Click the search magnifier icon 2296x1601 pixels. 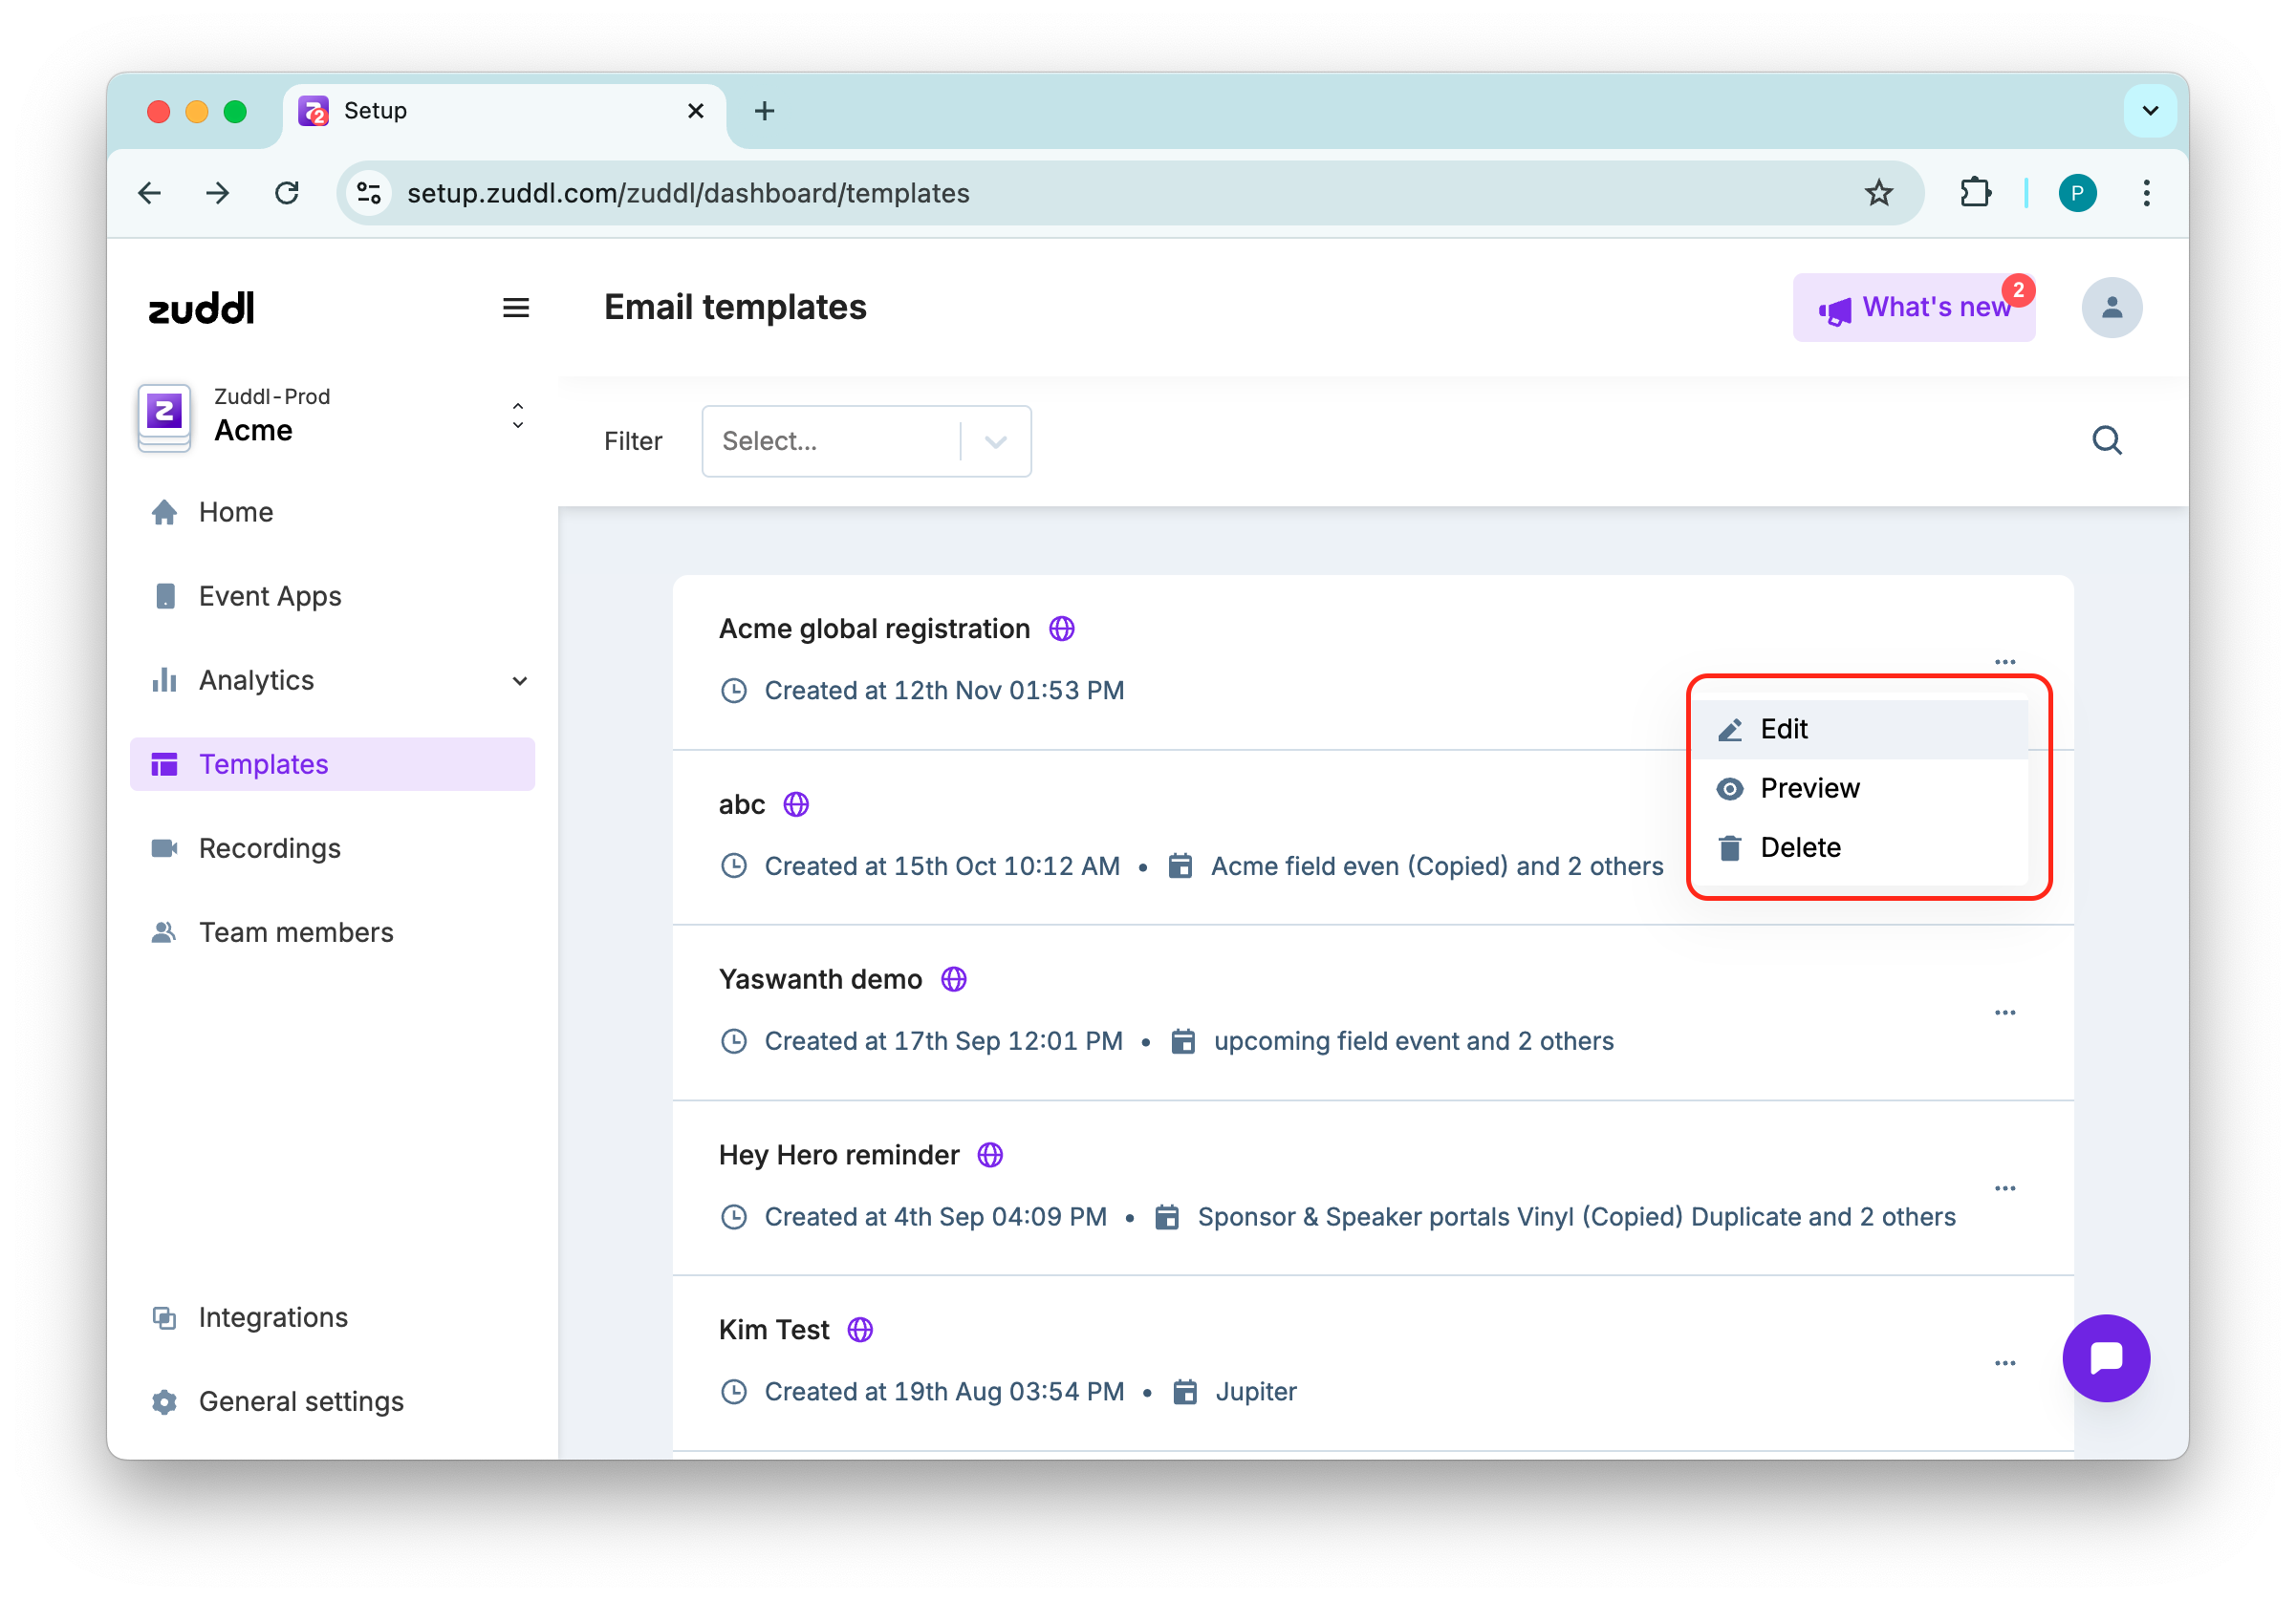pos(2106,439)
